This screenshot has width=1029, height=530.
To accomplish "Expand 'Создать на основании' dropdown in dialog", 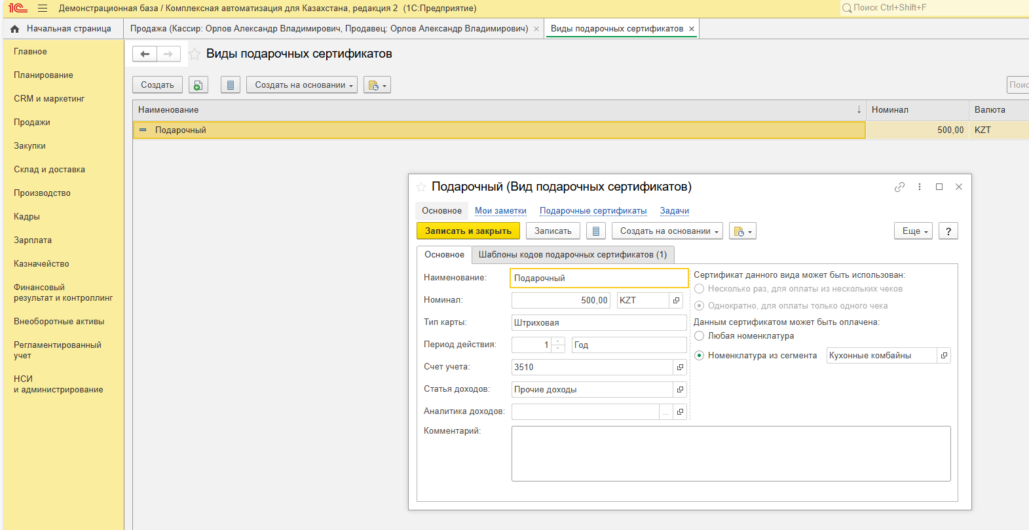I will tap(667, 231).
